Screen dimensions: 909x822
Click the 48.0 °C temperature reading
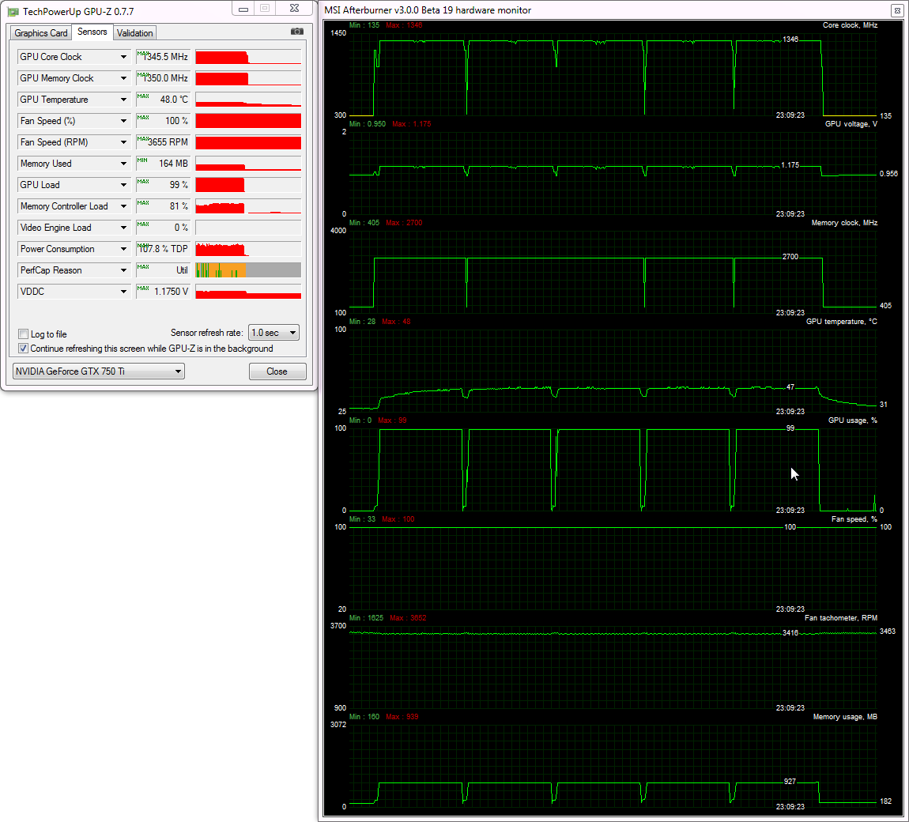pyautogui.click(x=164, y=100)
